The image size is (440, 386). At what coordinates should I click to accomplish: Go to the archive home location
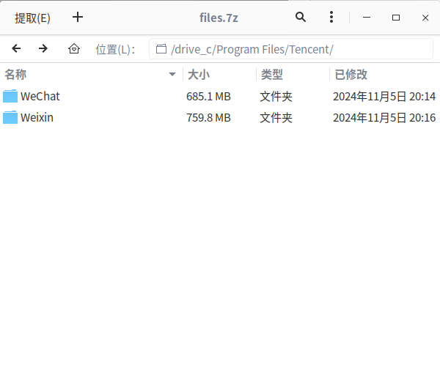click(74, 49)
